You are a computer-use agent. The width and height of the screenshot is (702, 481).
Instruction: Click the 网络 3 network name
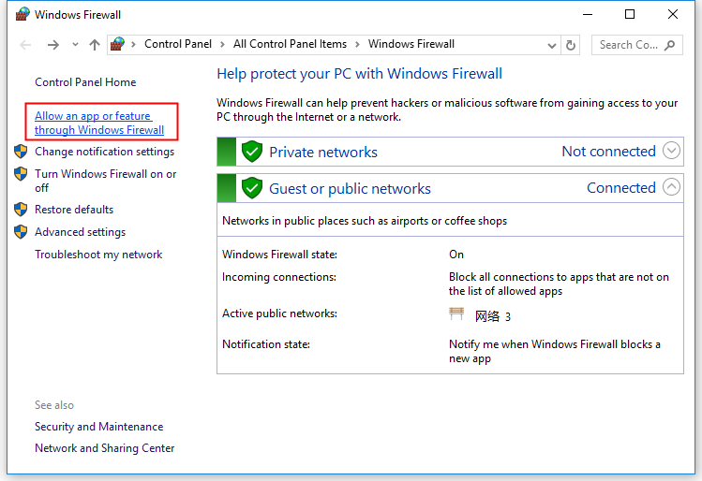click(493, 316)
